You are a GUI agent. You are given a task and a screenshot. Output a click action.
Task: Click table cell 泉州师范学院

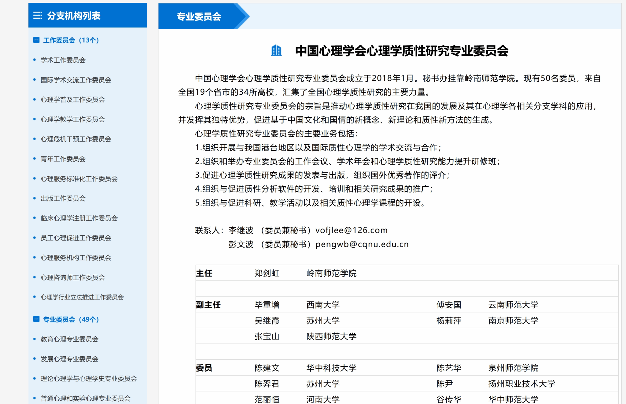point(513,368)
